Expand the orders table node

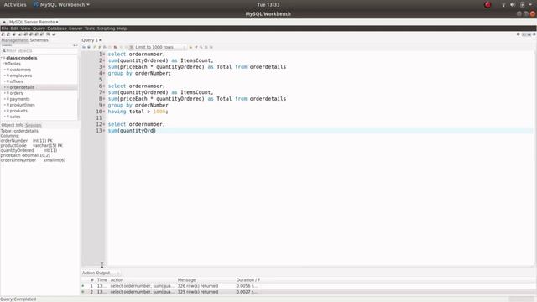pos(4,93)
